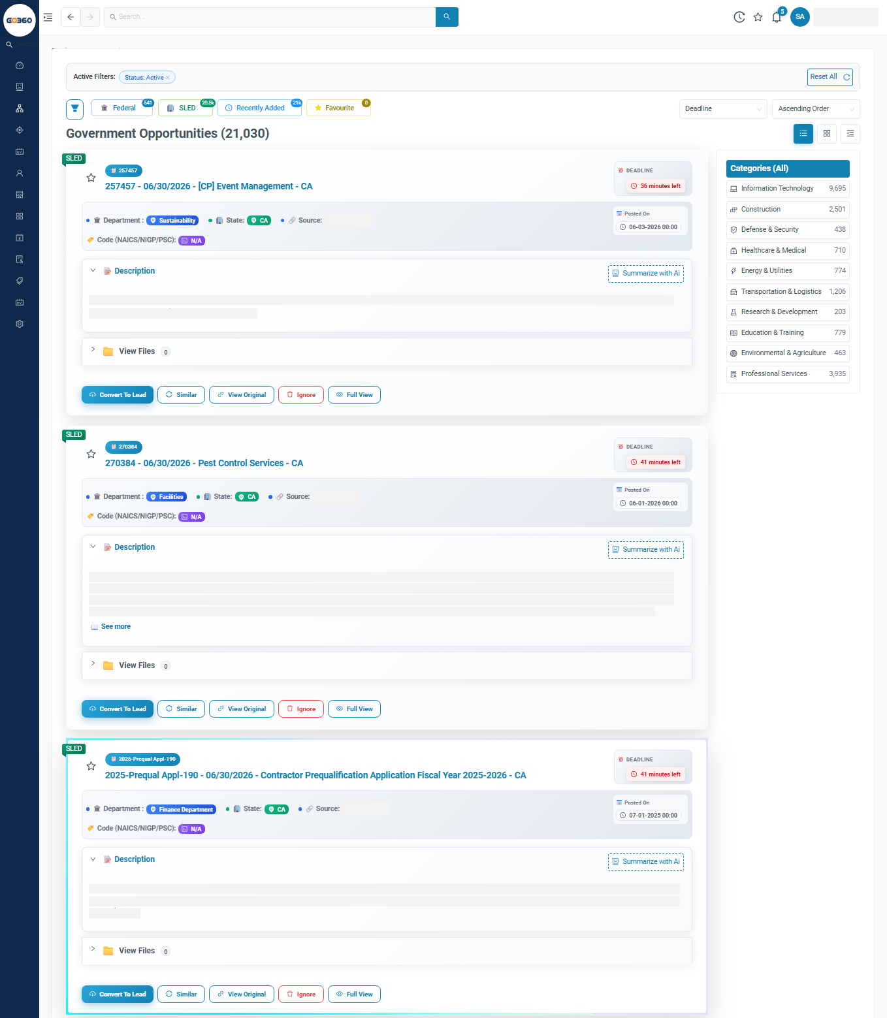
Task: Toggle the SLED filter chip
Action: [185, 108]
